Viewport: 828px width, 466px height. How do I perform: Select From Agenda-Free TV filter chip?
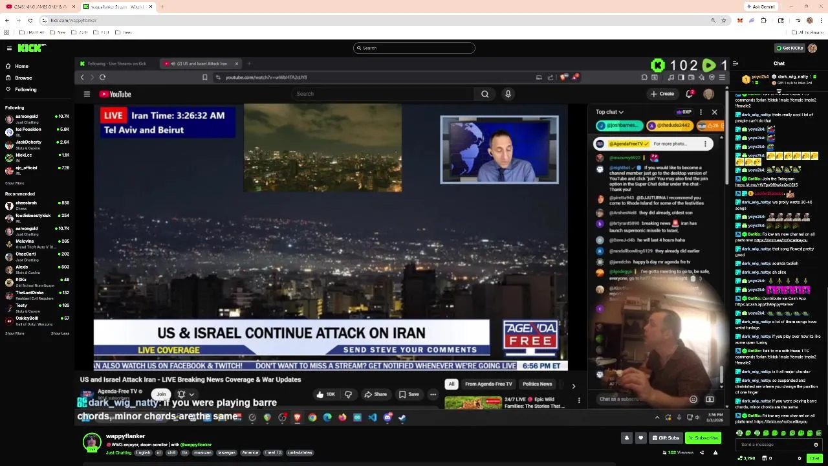488,384
